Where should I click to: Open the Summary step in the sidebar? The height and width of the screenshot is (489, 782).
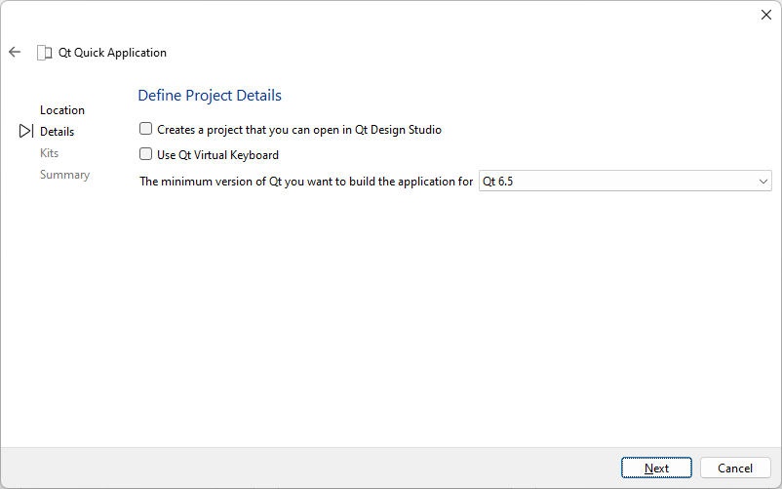click(x=64, y=175)
